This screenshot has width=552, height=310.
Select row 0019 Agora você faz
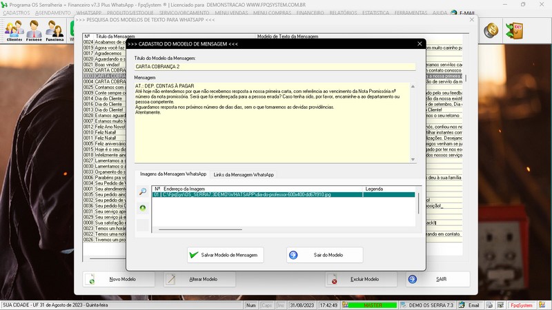coord(104,48)
